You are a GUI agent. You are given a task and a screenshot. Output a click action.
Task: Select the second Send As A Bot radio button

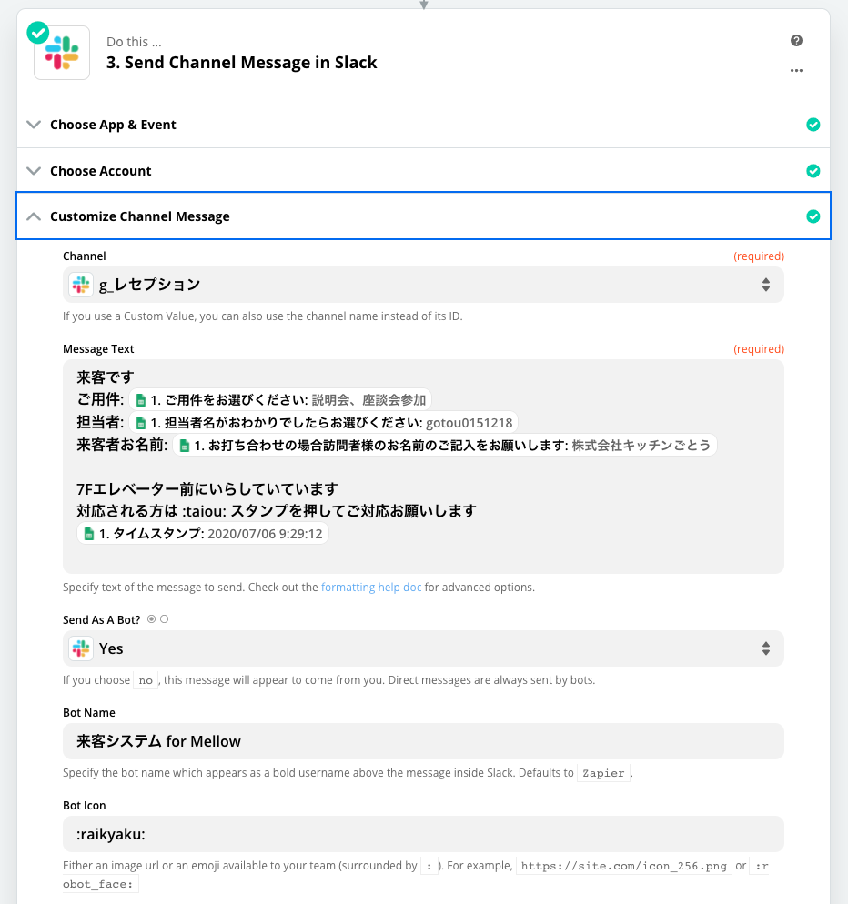click(x=164, y=618)
